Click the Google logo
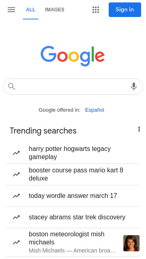 pyautogui.click(x=73, y=56)
